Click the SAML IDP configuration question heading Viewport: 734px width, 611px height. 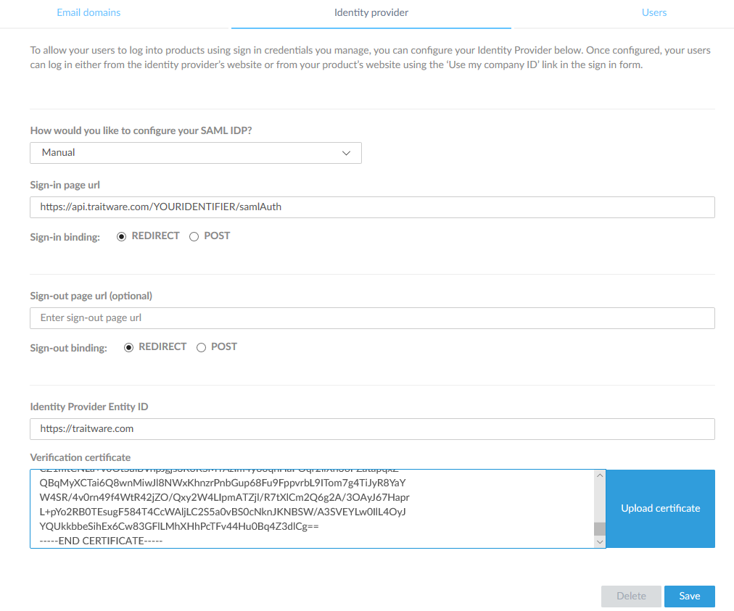click(141, 130)
